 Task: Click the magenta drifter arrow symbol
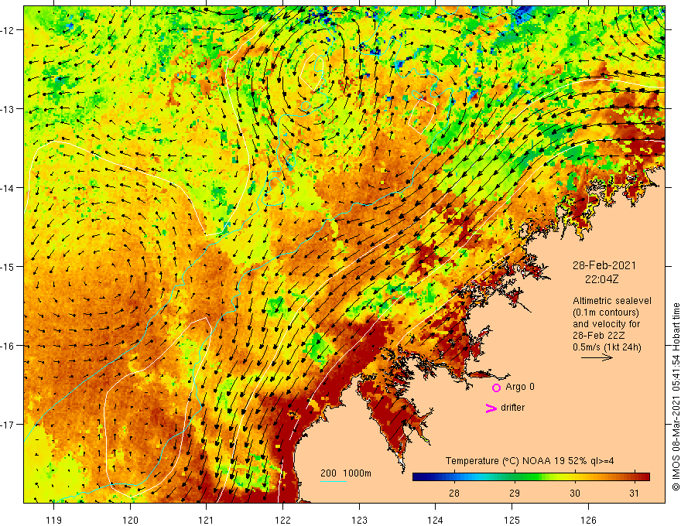click(491, 408)
